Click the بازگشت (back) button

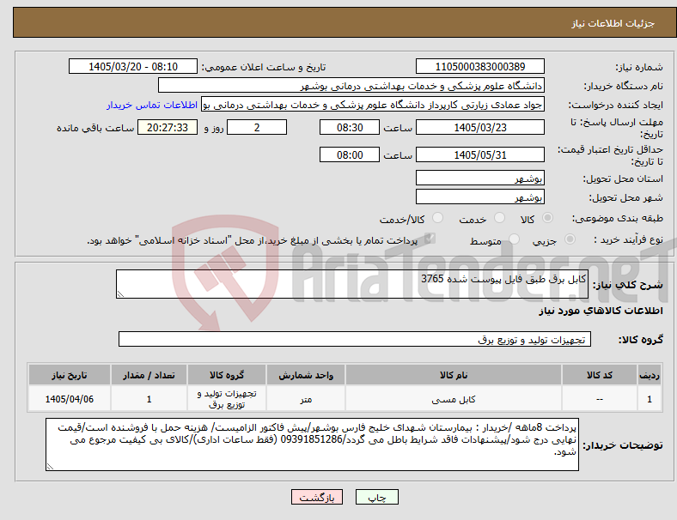(x=317, y=497)
